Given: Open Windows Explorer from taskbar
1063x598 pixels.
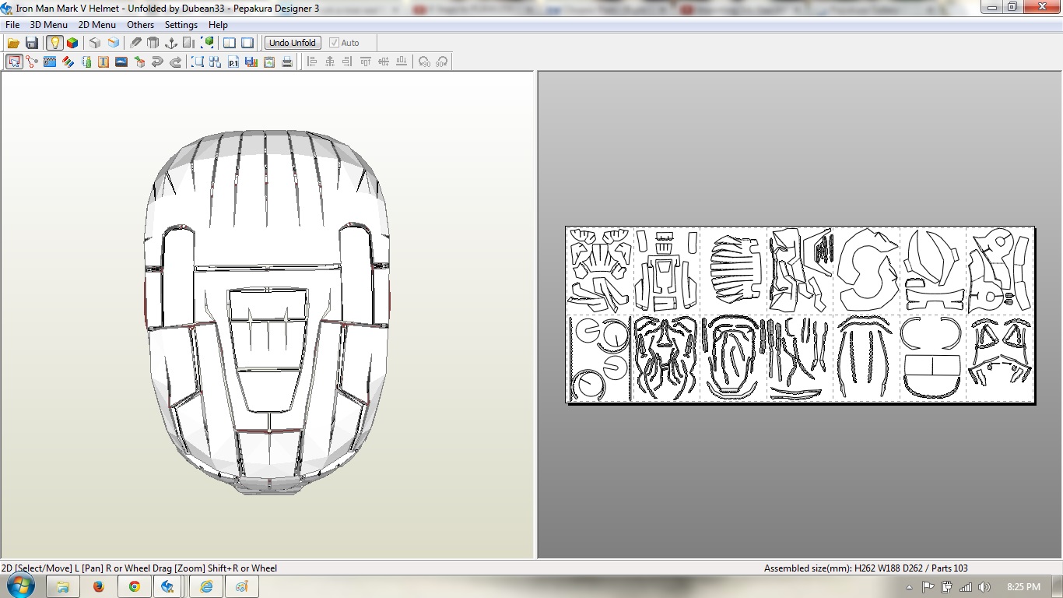Looking at the screenshot, I should [63, 586].
